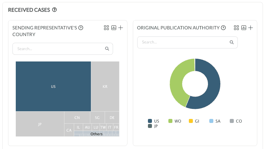Select the AU block in treemap

(87, 127)
